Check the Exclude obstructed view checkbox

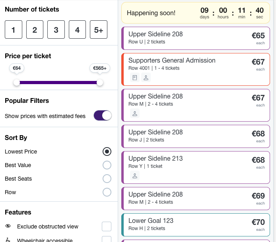pyautogui.click(x=107, y=226)
